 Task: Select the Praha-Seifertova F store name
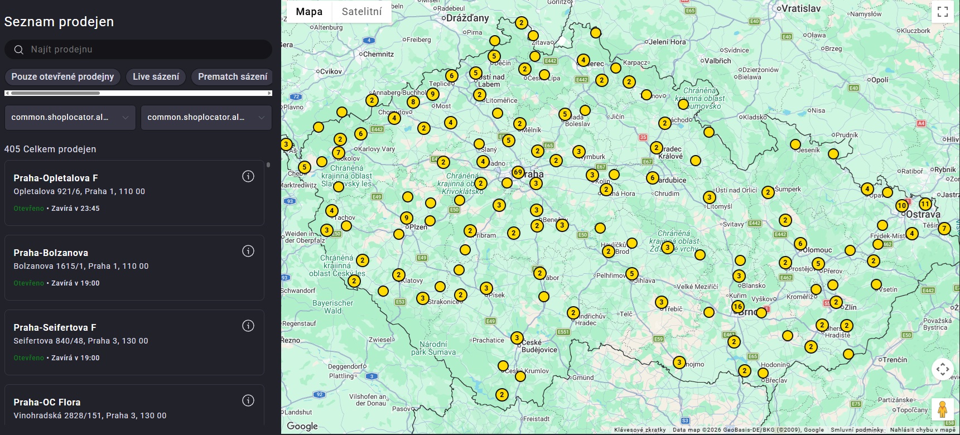(55, 327)
